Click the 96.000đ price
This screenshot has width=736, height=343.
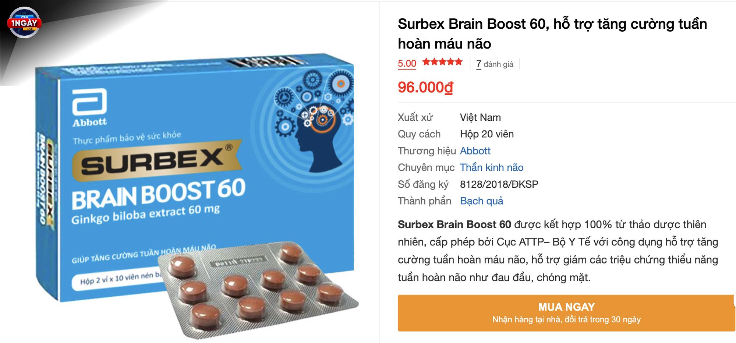[x=425, y=87]
